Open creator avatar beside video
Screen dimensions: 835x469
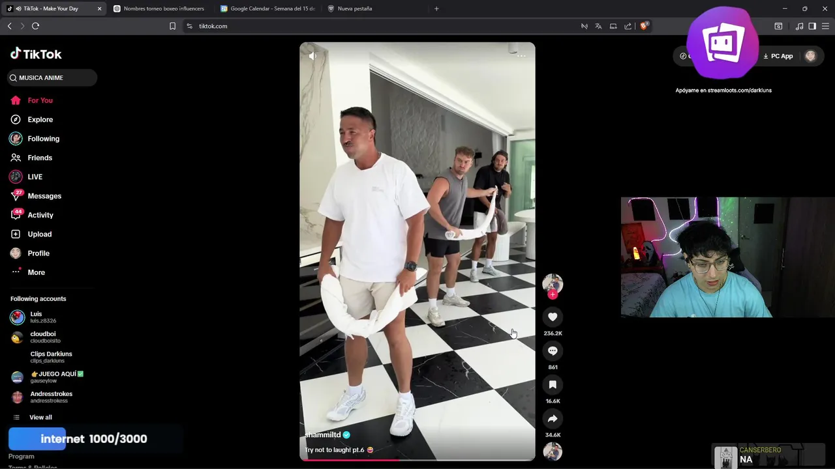pyautogui.click(x=553, y=283)
